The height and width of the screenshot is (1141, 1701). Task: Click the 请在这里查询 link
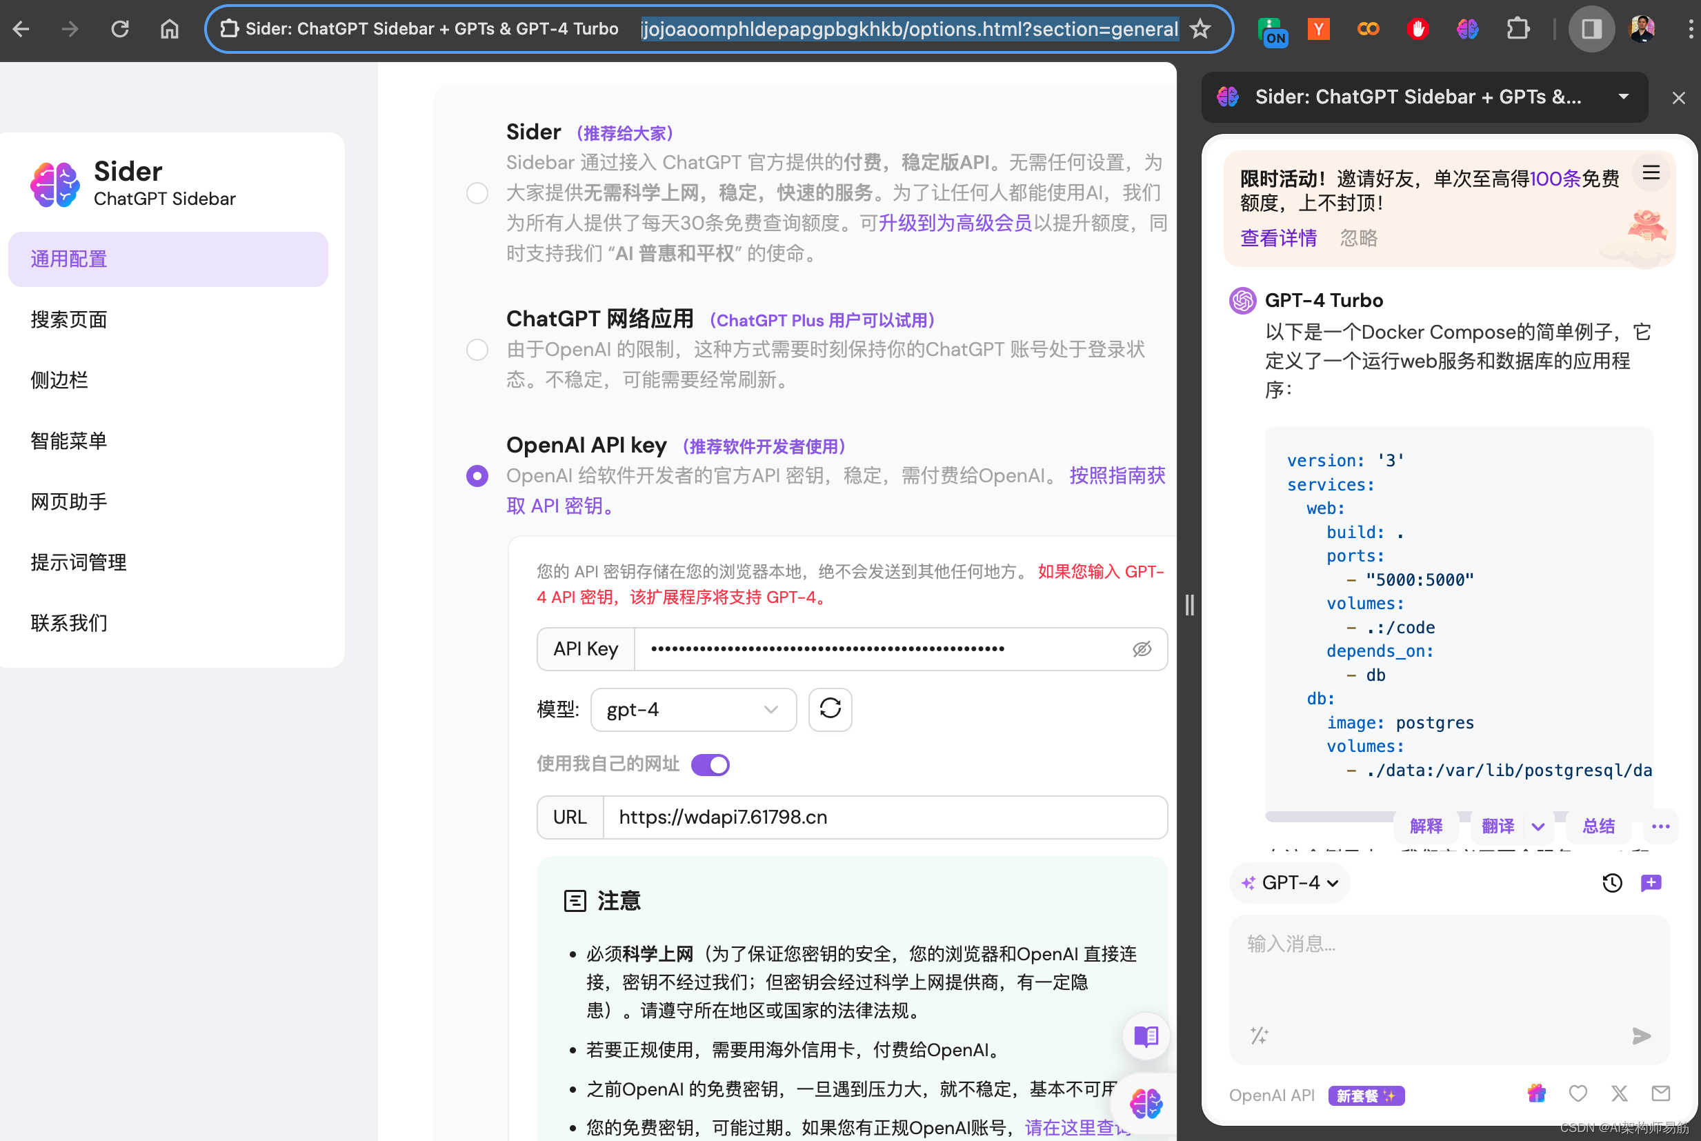tap(1077, 1127)
